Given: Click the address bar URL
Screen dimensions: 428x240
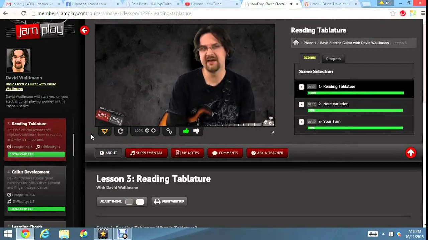Looking at the screenshot, I should pyautogui.click(x=114, y=13).
